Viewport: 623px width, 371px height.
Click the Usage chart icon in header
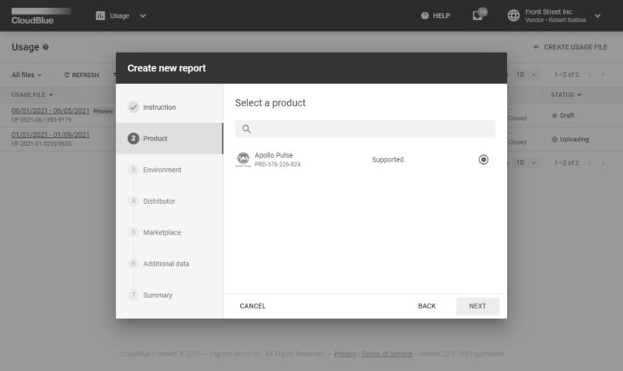[x=100, y=15]
